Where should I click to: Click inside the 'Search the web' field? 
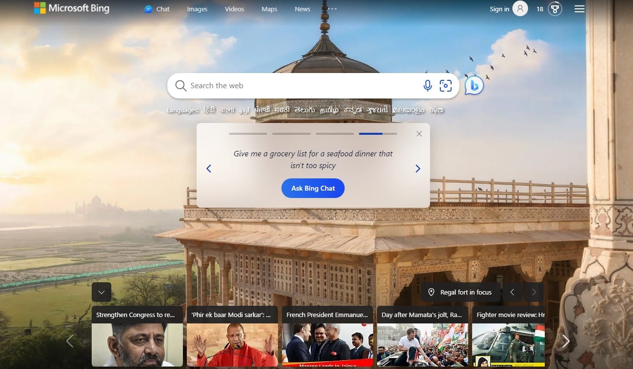[x=294, y=85]
